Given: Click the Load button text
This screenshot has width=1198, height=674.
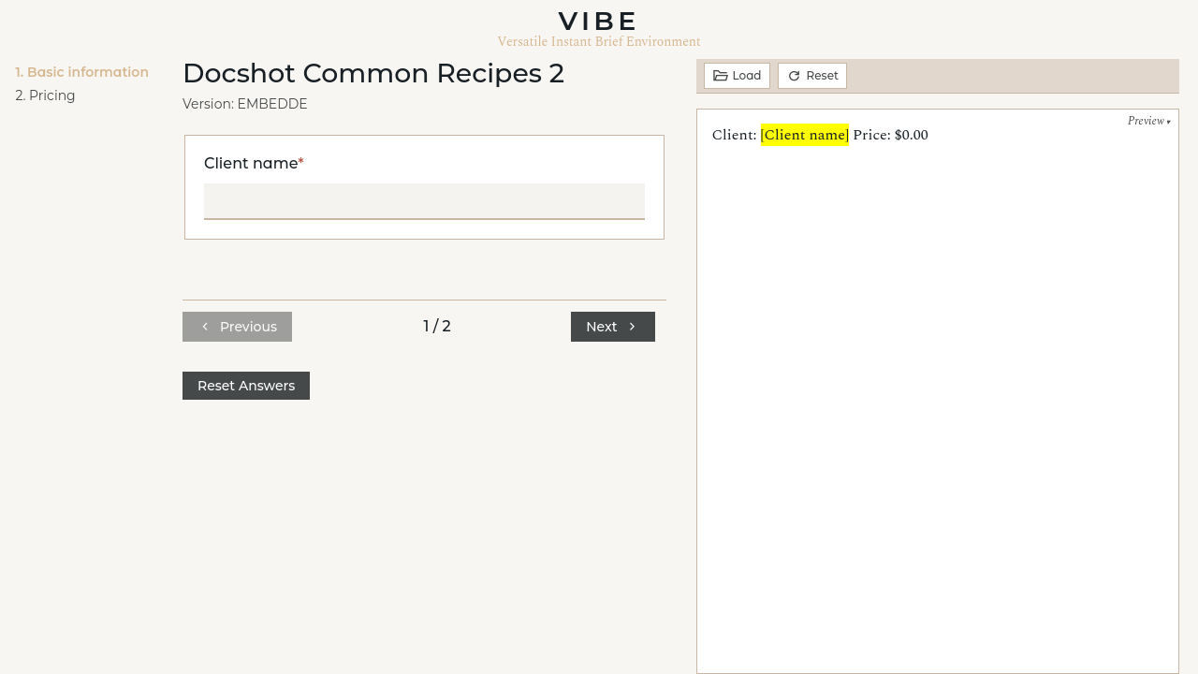Looking at the screenshot, I should pyautogui.click(x=747, y=76).
